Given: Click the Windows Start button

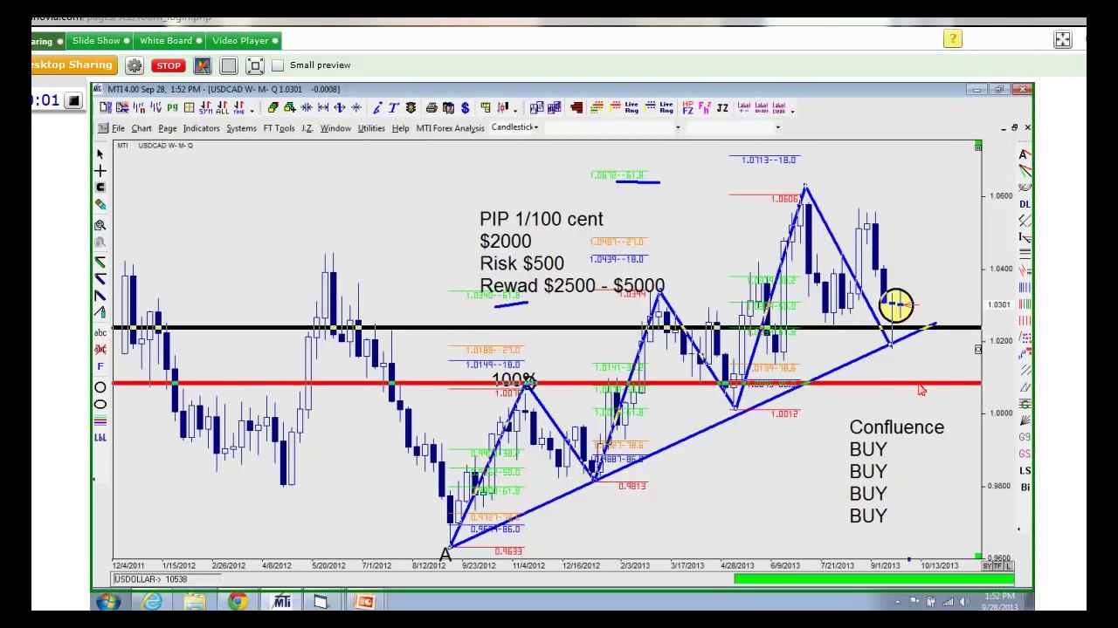Looking at the screenshot, I should [108, 601].
